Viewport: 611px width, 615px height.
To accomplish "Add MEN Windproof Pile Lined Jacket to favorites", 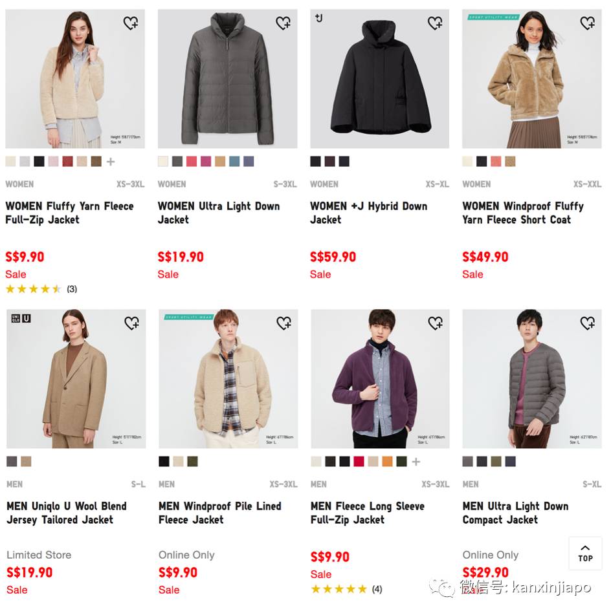I will tap(283, 323).
